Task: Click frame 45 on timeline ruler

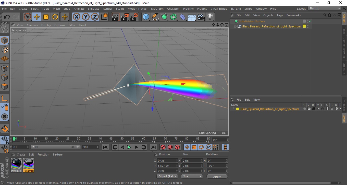Action: pos(111,139)
